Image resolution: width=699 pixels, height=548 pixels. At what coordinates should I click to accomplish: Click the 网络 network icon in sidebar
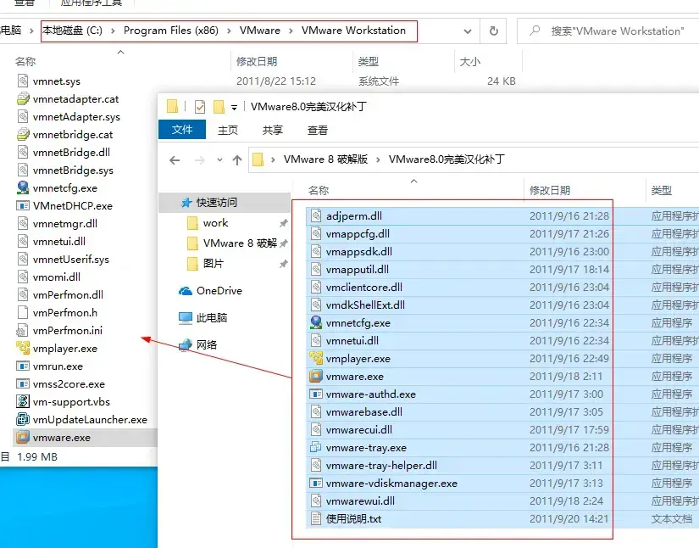coord(186,344)
